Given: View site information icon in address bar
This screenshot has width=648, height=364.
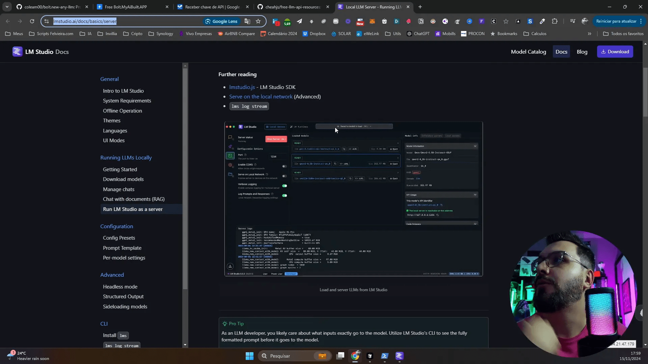Looking at the screenshot, I should [47, 21].
